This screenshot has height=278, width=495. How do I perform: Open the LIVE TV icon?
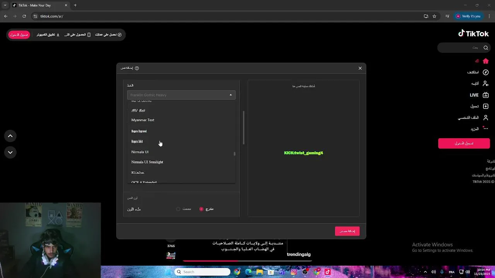(x=486, y=95)
